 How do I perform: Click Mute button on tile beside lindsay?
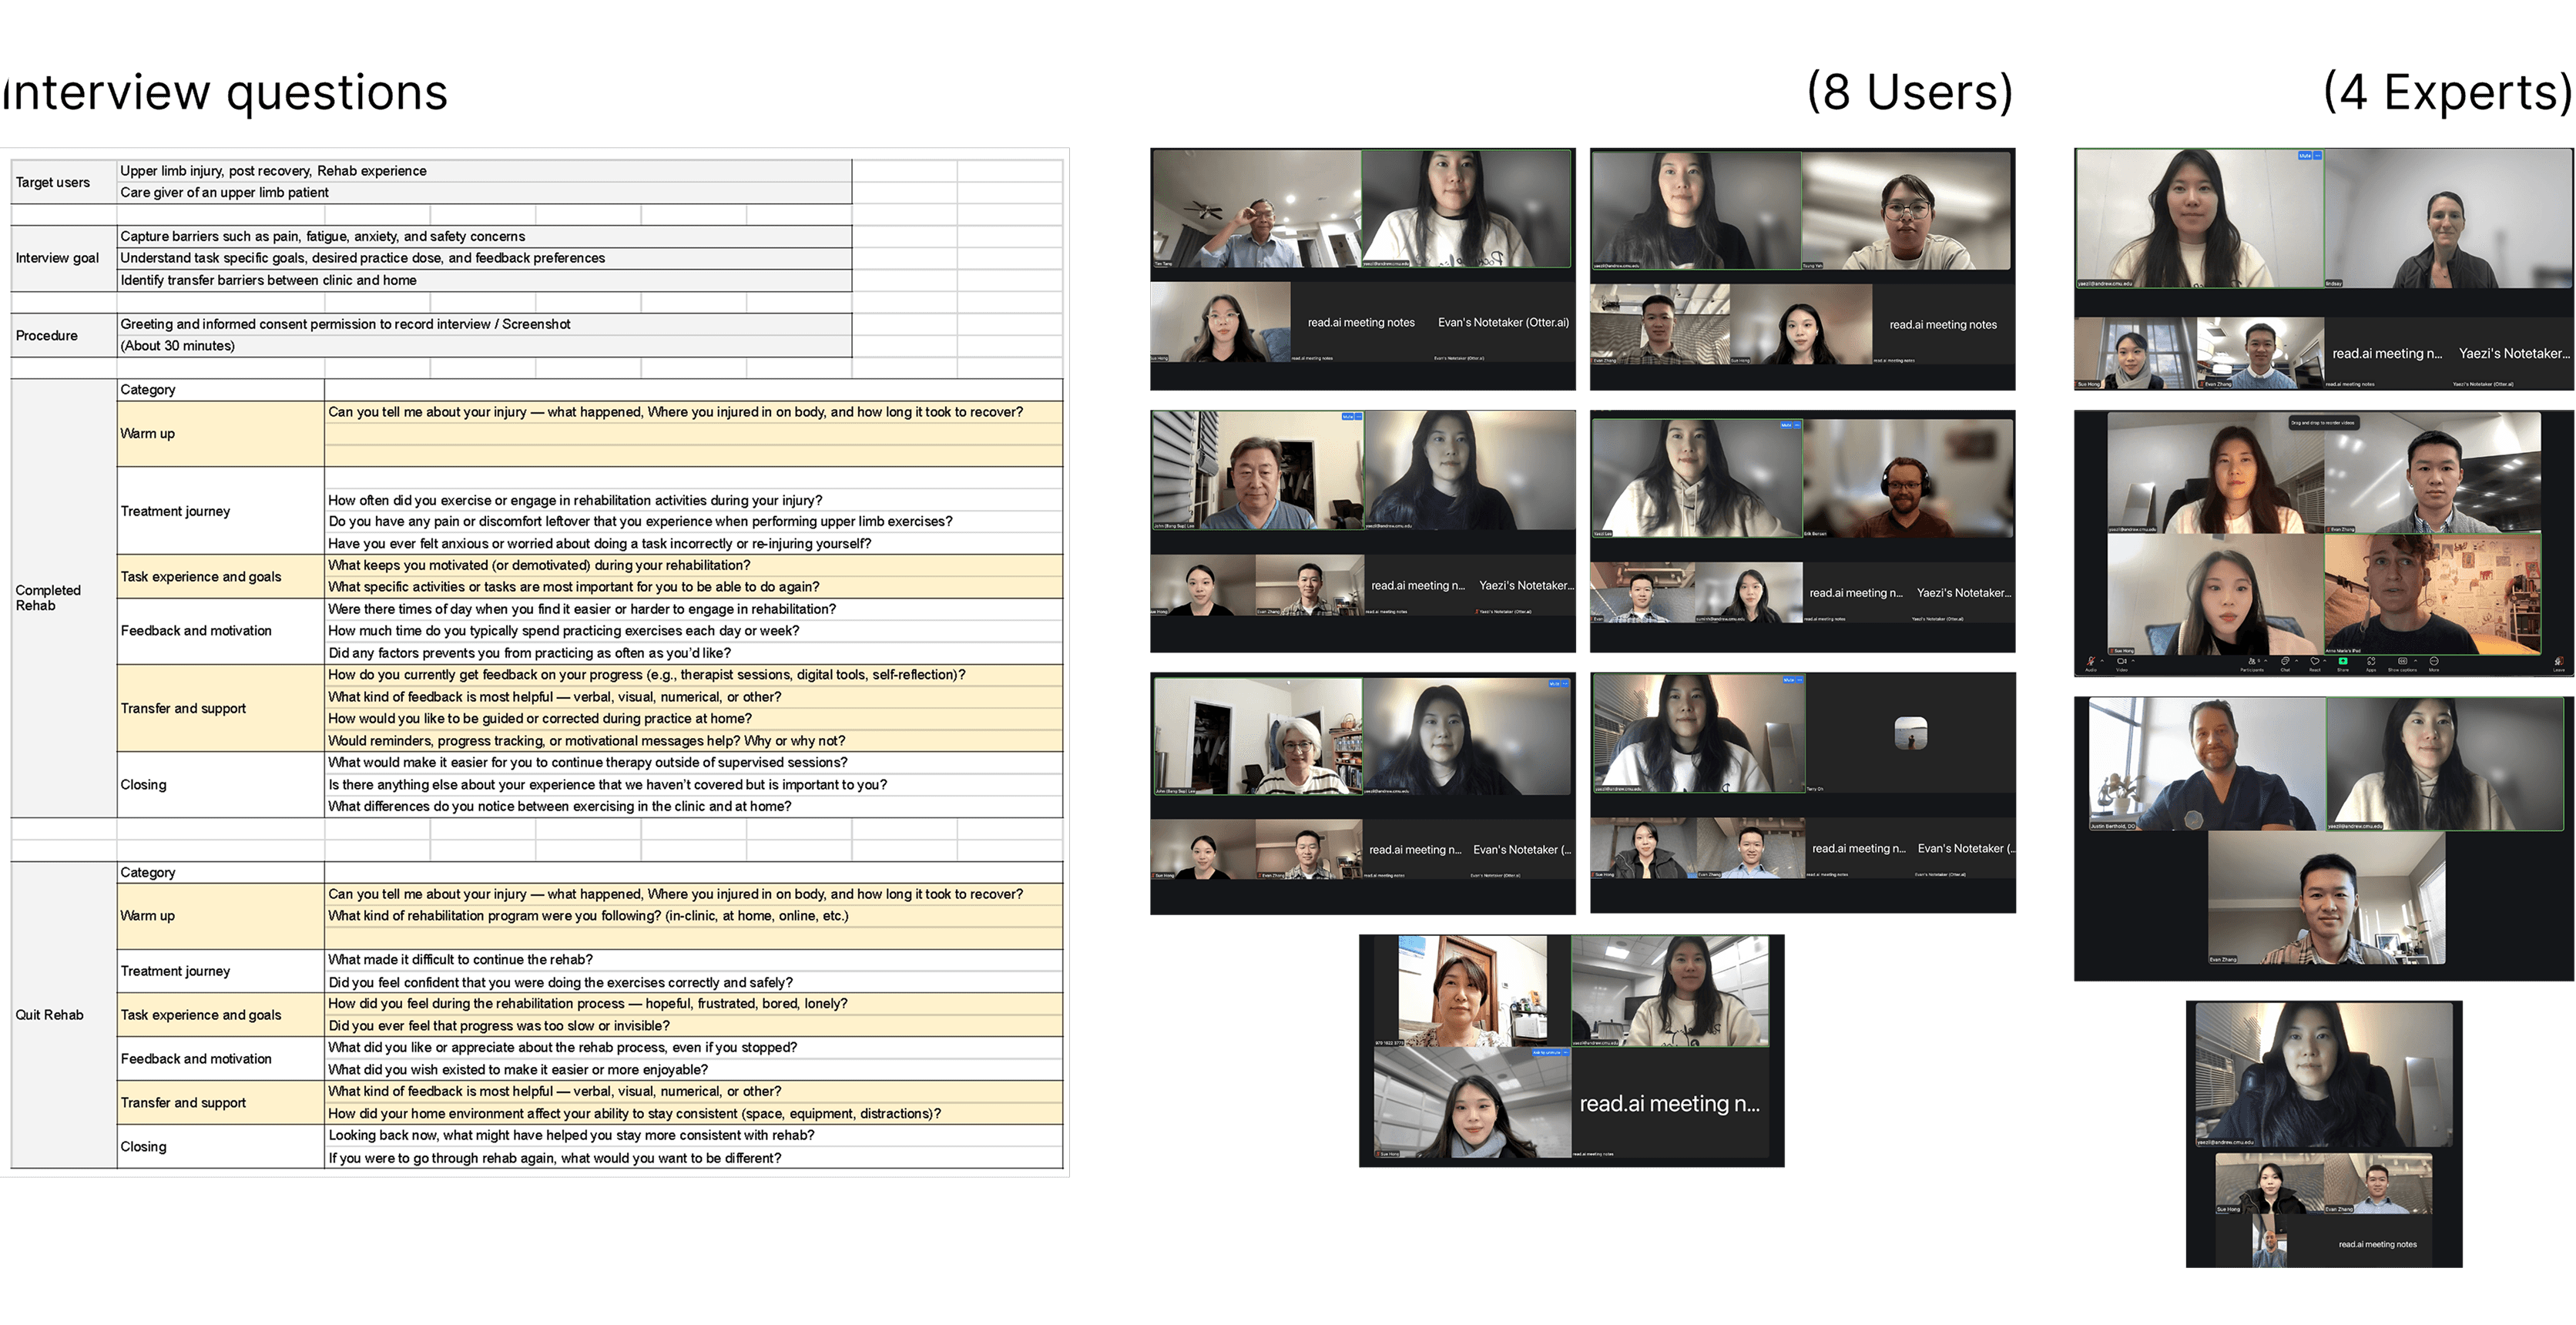click(x=2305, y=156)
